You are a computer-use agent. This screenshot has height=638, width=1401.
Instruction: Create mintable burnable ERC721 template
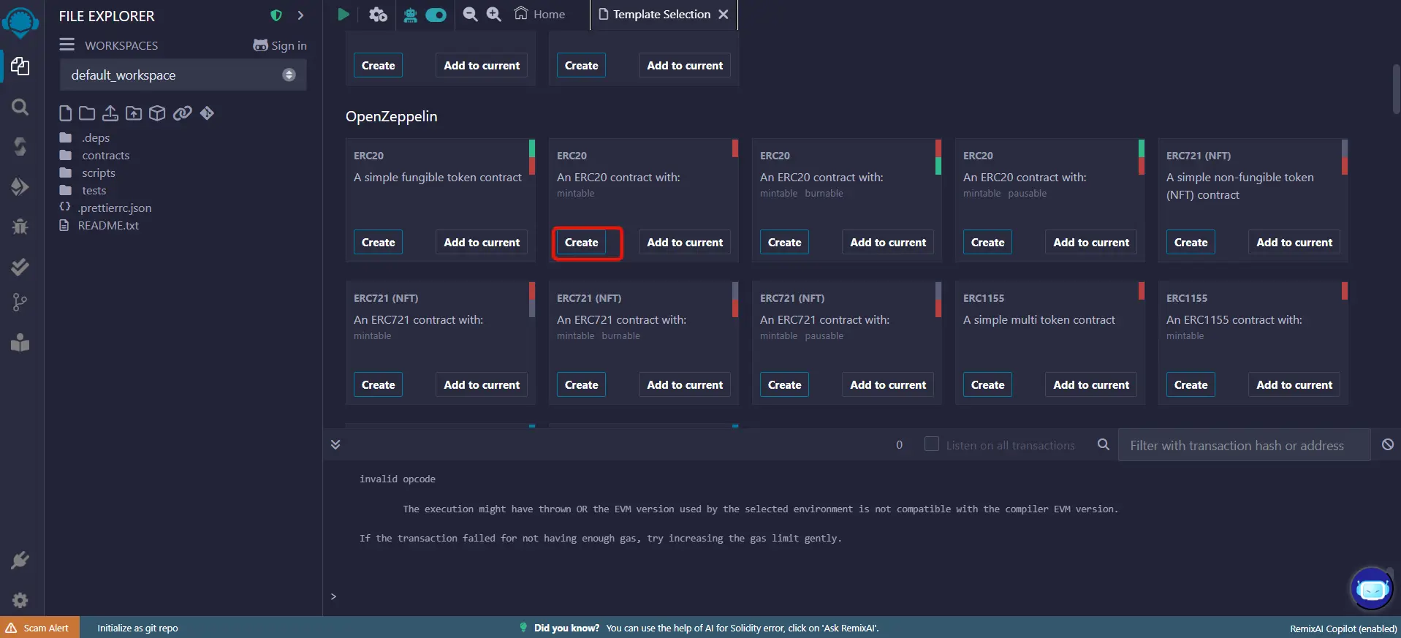point(581,384)
